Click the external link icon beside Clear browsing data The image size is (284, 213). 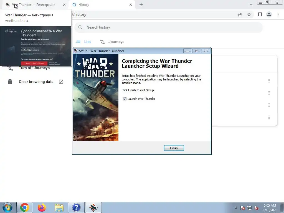tap(61, 82)
